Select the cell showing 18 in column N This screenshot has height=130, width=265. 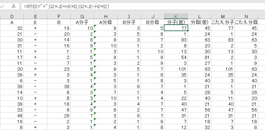pyautogui.click(x=246, y=122)
